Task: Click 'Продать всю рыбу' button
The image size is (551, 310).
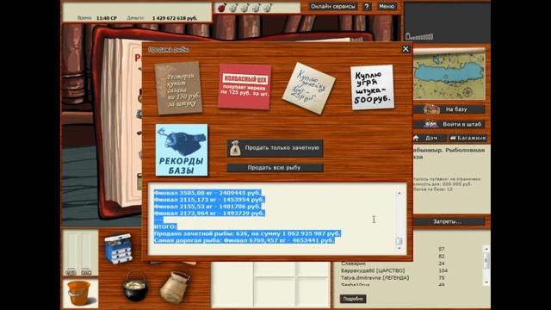Action: [275, 168]
